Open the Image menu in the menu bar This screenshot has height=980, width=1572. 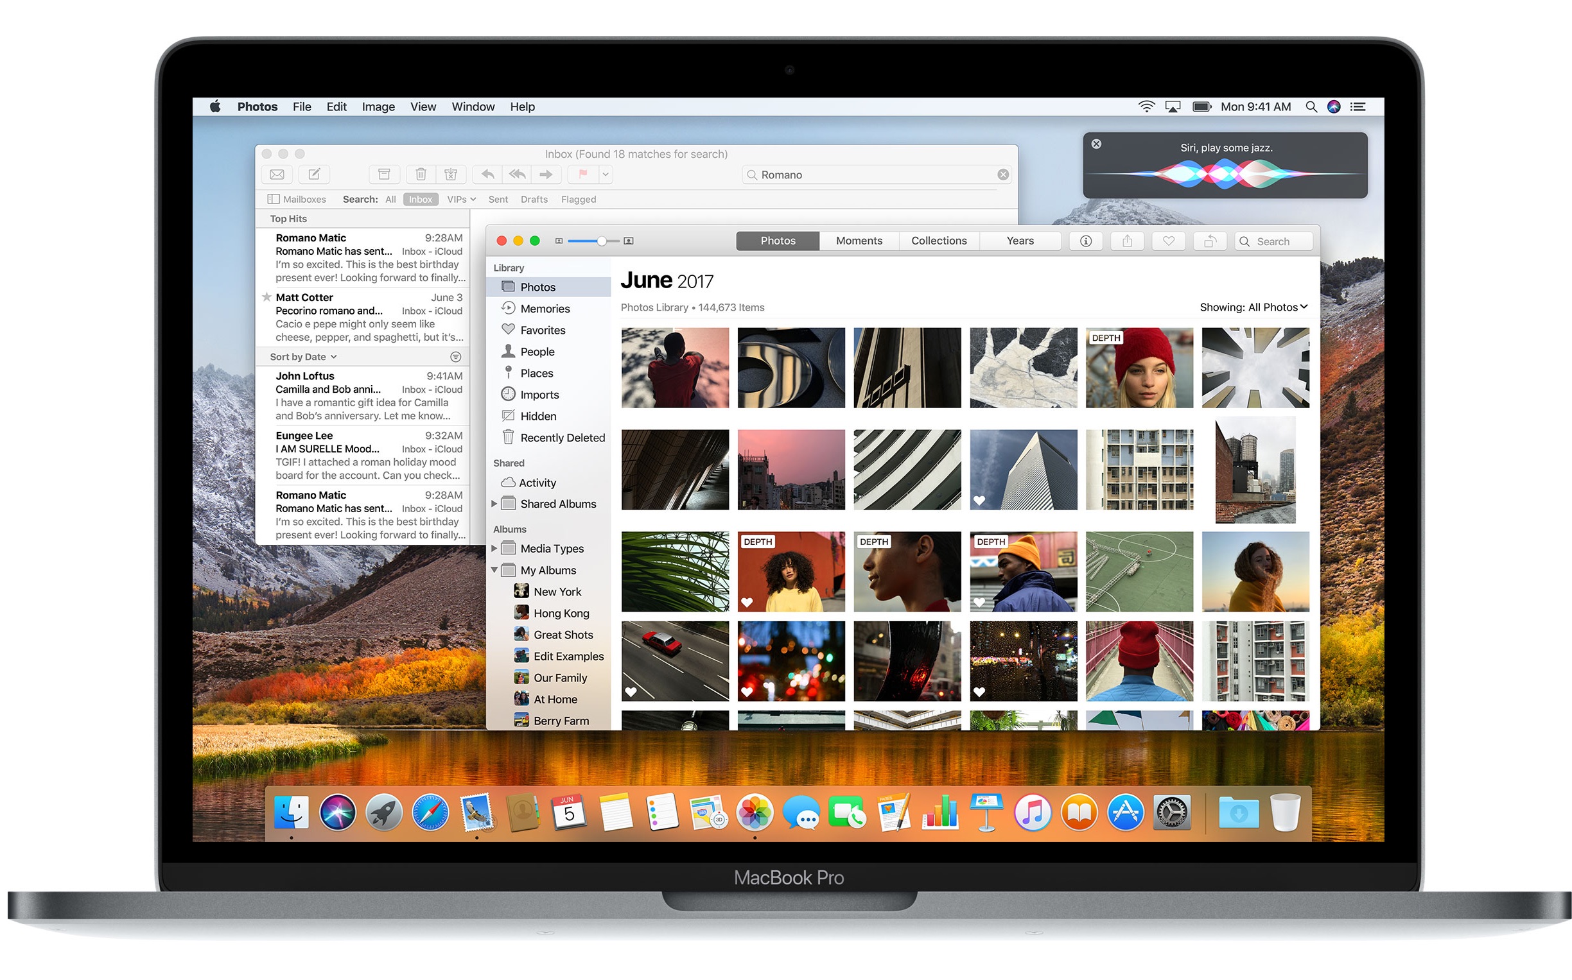click(378, 107)
